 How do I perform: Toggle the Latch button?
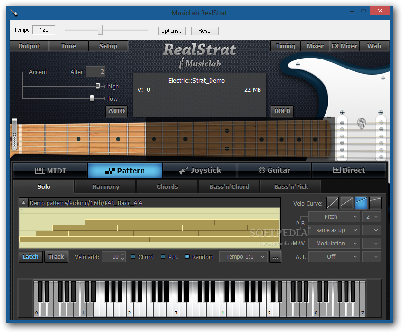point(30,257)
